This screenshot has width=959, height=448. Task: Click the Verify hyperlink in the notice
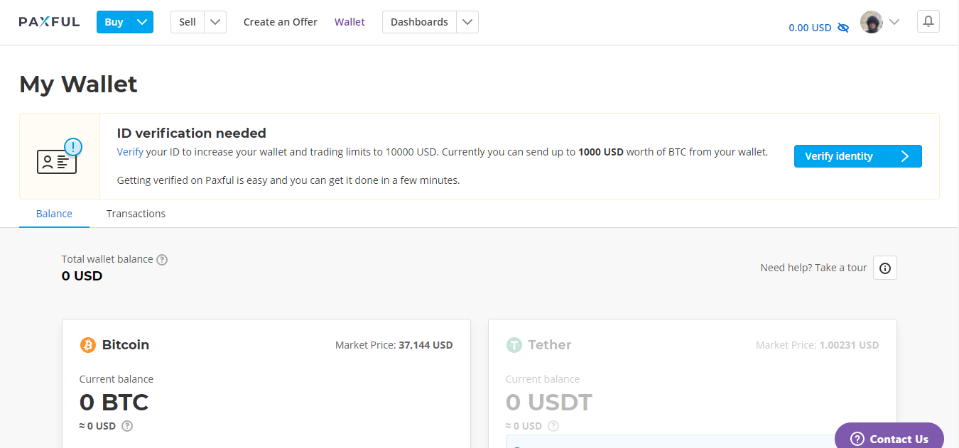(x=130, y=152)
